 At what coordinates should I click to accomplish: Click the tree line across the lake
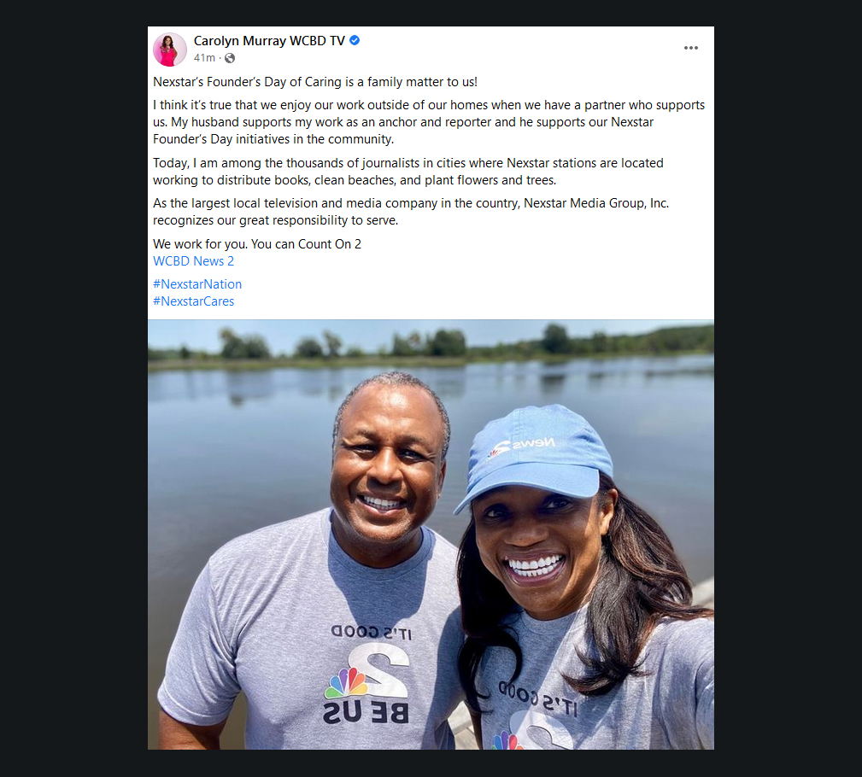pos(431,342)
